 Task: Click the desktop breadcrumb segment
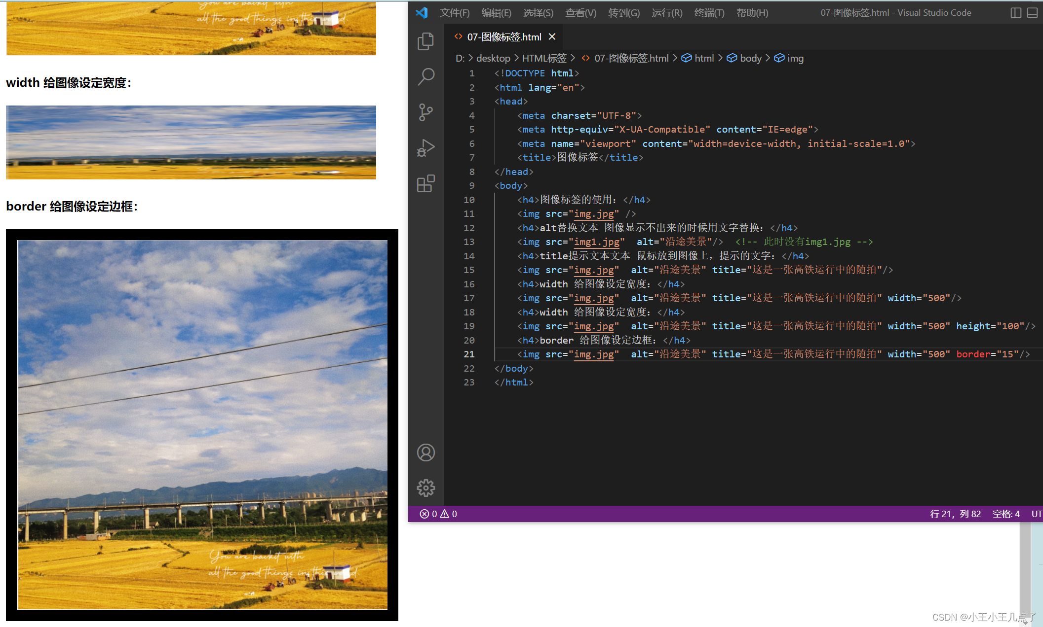pos(493,58)
